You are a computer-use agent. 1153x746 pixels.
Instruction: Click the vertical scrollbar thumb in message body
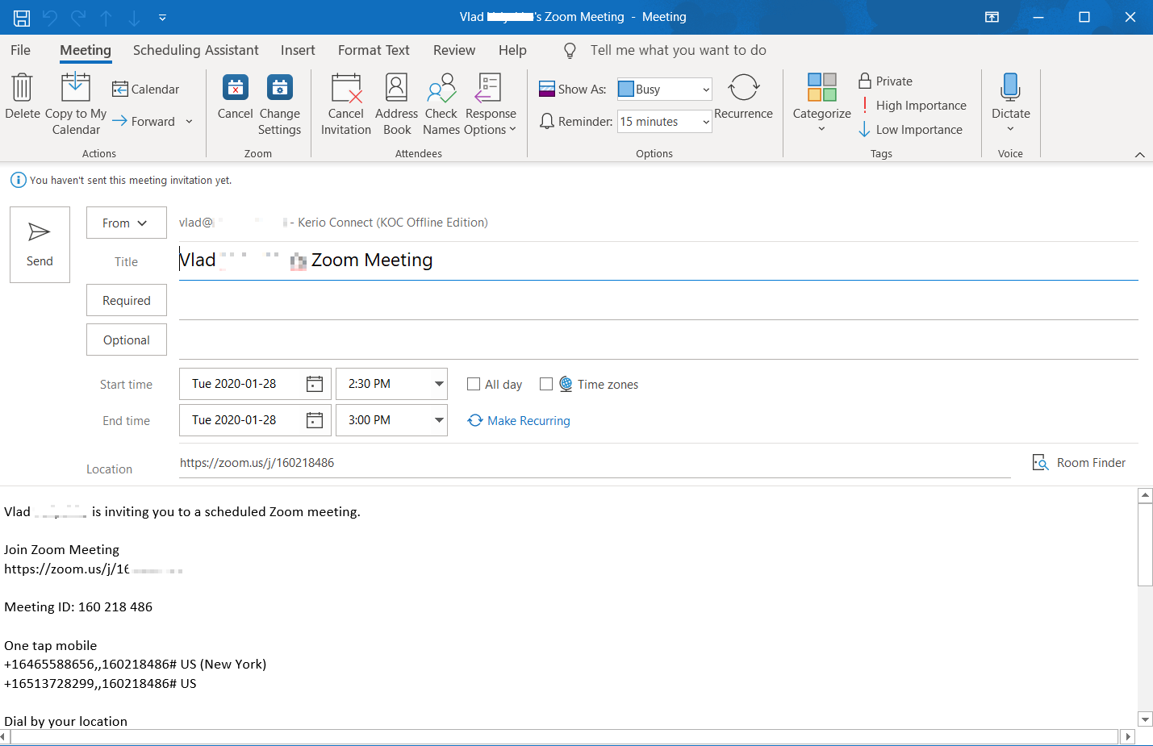point(1145,544)
